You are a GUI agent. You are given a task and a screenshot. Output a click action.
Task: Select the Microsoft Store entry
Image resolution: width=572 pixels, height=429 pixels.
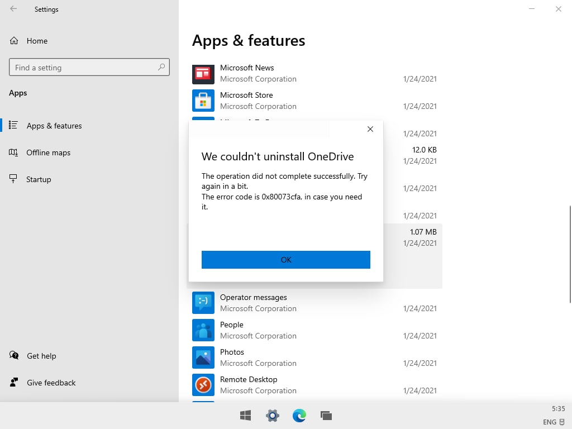click(x=314, y=101)
